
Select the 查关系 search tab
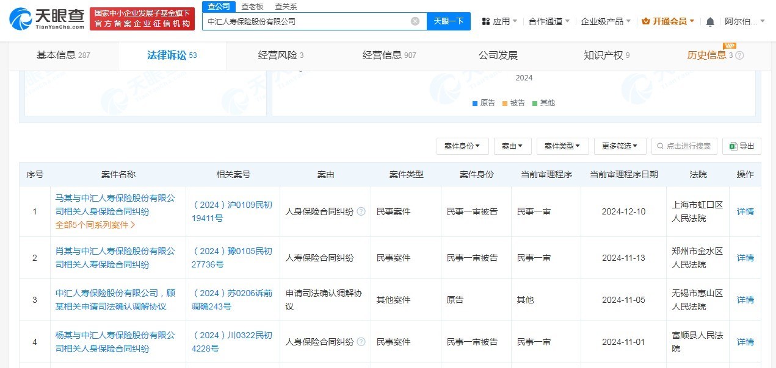(x=286, y=7)
